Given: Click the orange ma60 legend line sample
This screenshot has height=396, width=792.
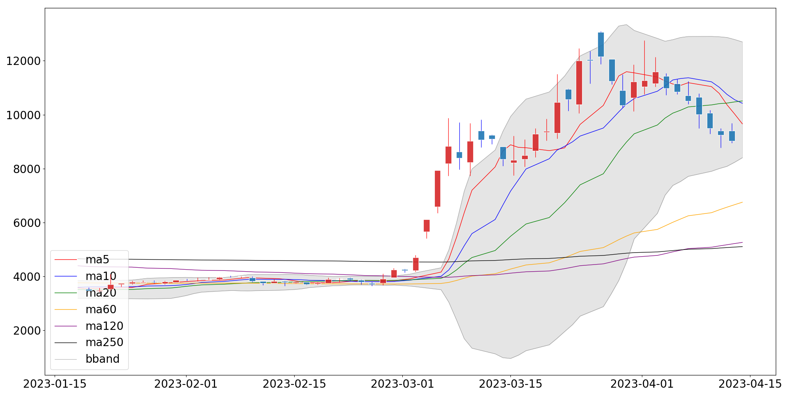Looking at the screenshot, I should click(66, 309).
